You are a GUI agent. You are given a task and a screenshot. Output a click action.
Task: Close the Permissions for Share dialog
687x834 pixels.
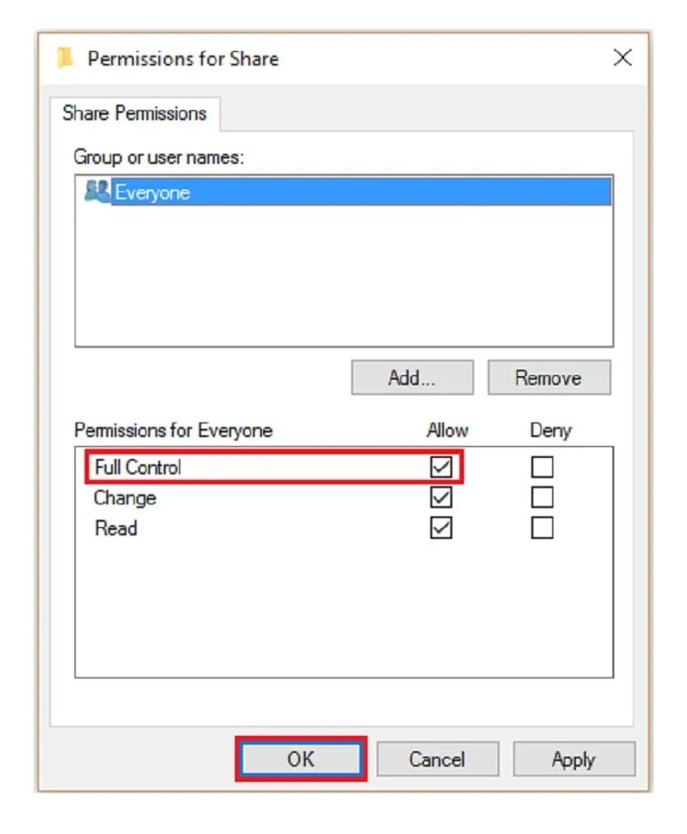tap(622, 58)
